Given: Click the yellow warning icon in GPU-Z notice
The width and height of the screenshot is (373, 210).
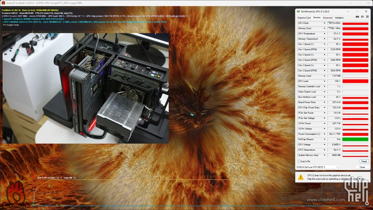Looking at the screenshot, I should tap(301, 177).
